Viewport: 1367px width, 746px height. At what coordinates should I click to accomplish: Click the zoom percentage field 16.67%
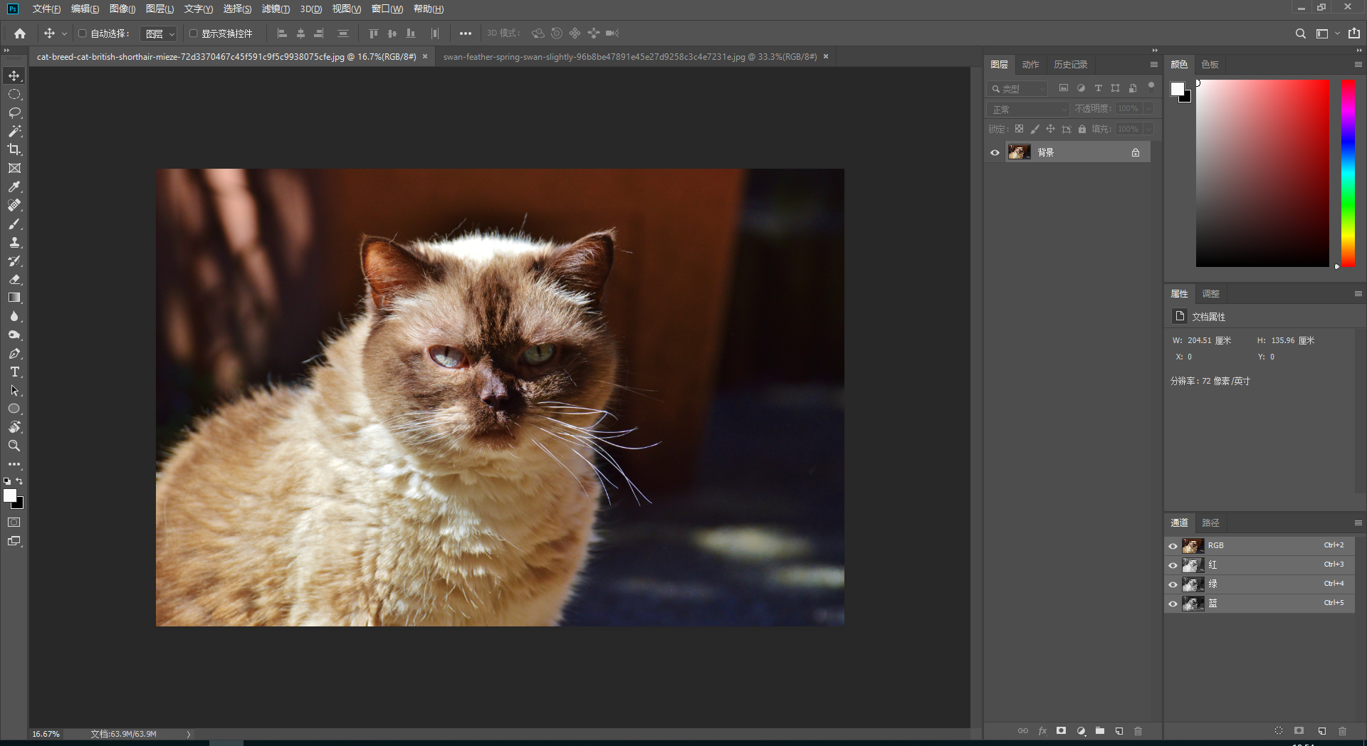(46, 734)
